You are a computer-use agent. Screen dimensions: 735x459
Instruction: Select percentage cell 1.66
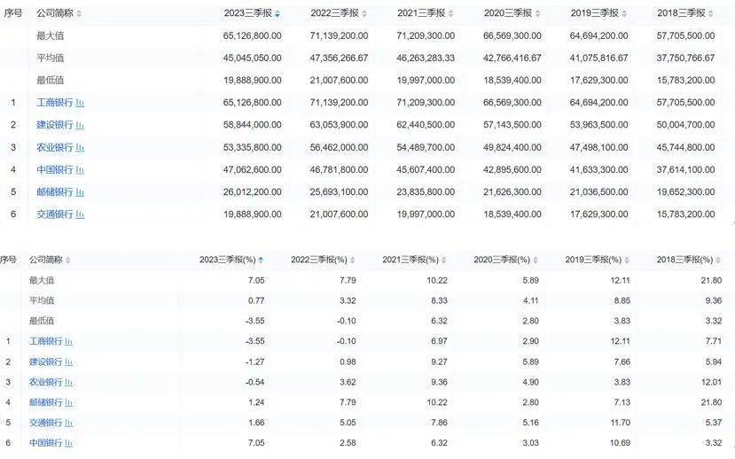(x=256, y=423)
